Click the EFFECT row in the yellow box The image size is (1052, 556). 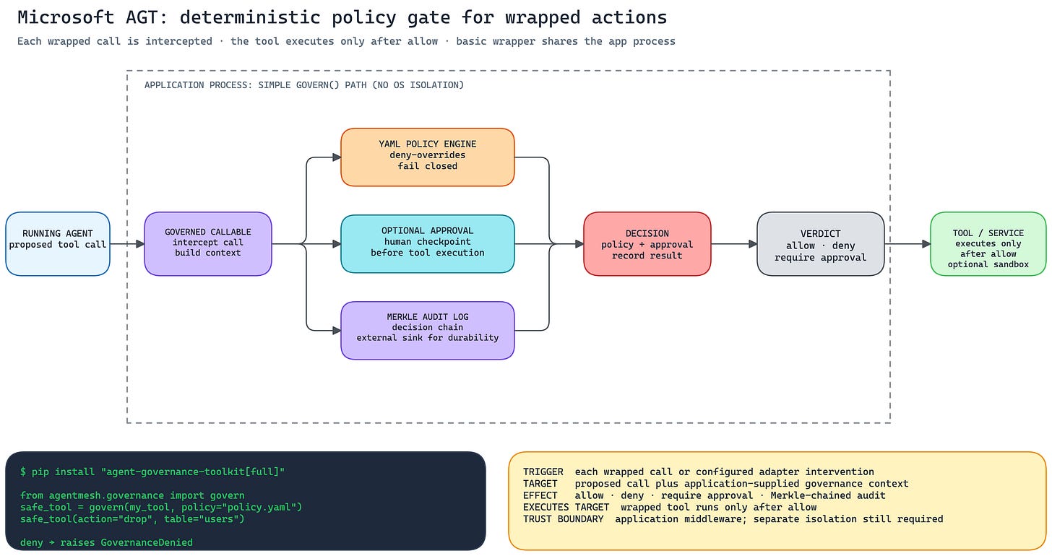(704, 495)
